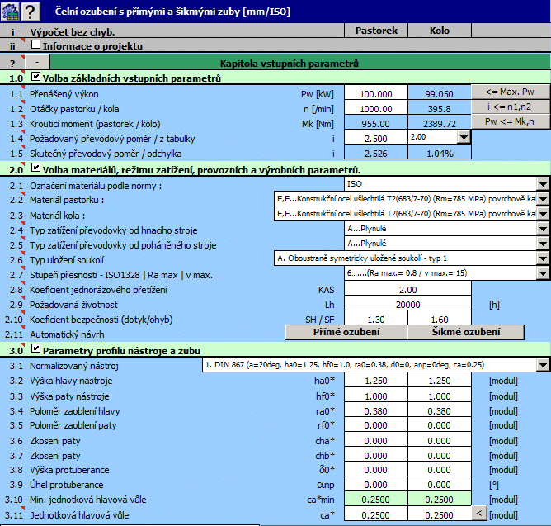
Task: Click the 'i <= n1,n2' button
Action: tap(510, 107)
